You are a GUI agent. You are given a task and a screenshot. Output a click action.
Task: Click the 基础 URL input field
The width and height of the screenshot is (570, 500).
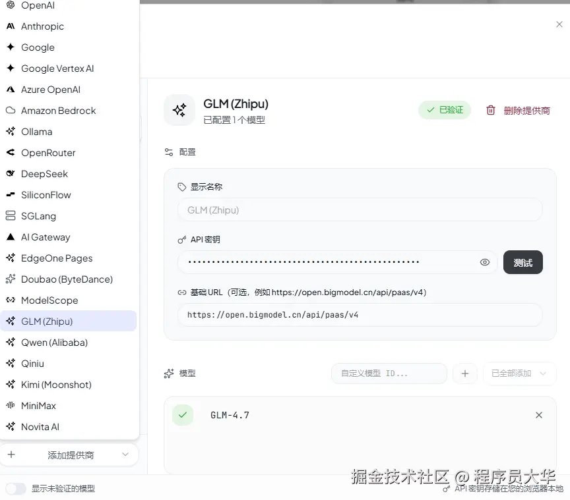360,314
